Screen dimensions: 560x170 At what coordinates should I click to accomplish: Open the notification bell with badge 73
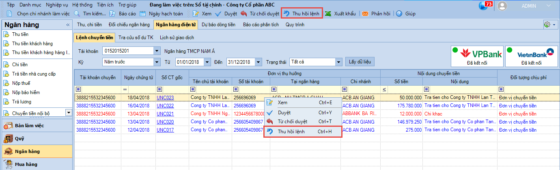pos(484,5)
